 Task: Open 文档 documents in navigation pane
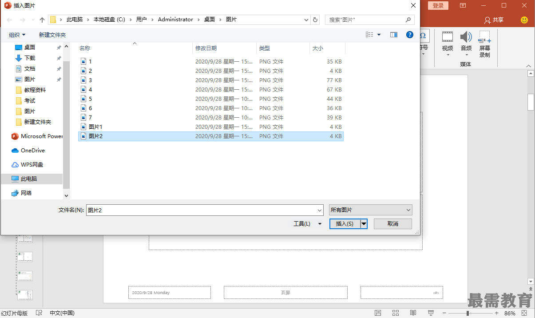point(30,69)
